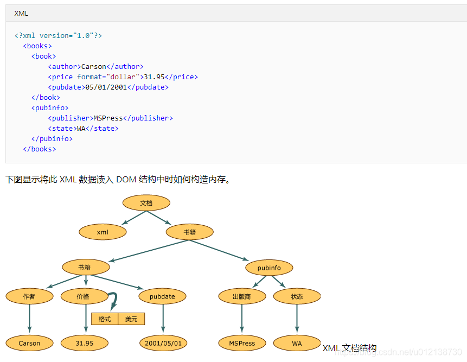Click the closing </books> tag line
Screen dimensions: 467x362
pyautogui.click(x=40, y=149)
